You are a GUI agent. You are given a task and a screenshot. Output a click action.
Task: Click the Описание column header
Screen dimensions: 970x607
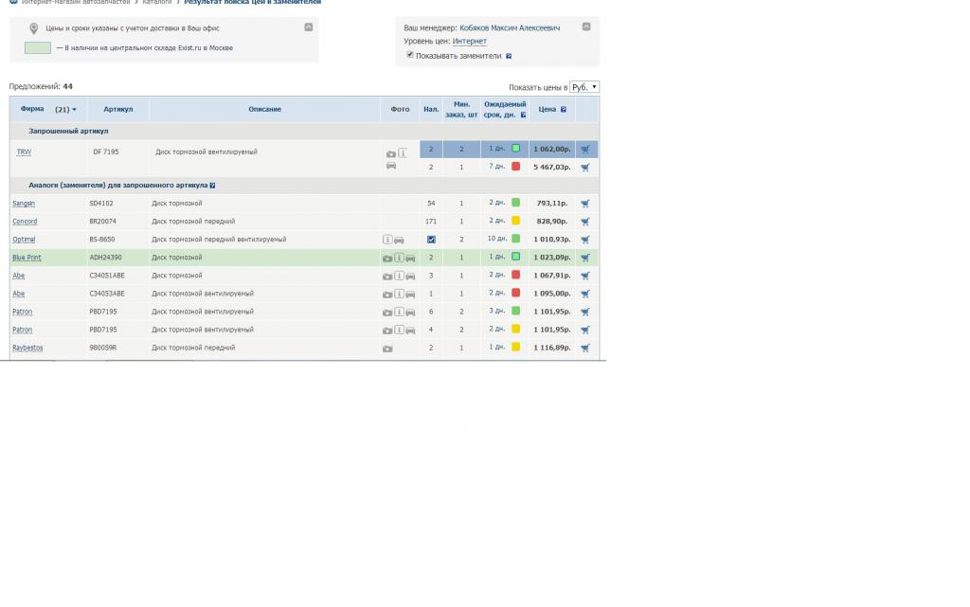[x=265, y=110]
